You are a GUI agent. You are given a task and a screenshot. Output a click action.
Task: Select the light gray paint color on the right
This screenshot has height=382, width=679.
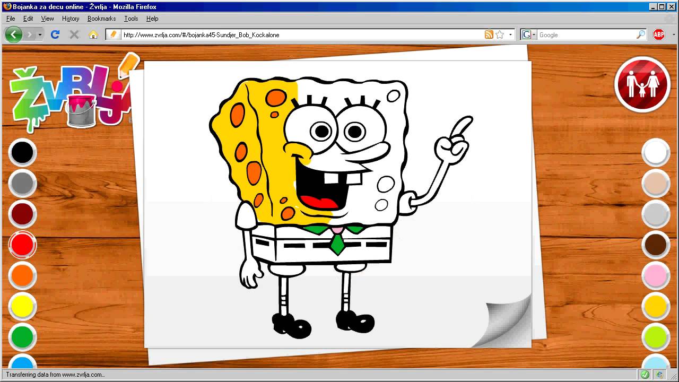(656, 214)
